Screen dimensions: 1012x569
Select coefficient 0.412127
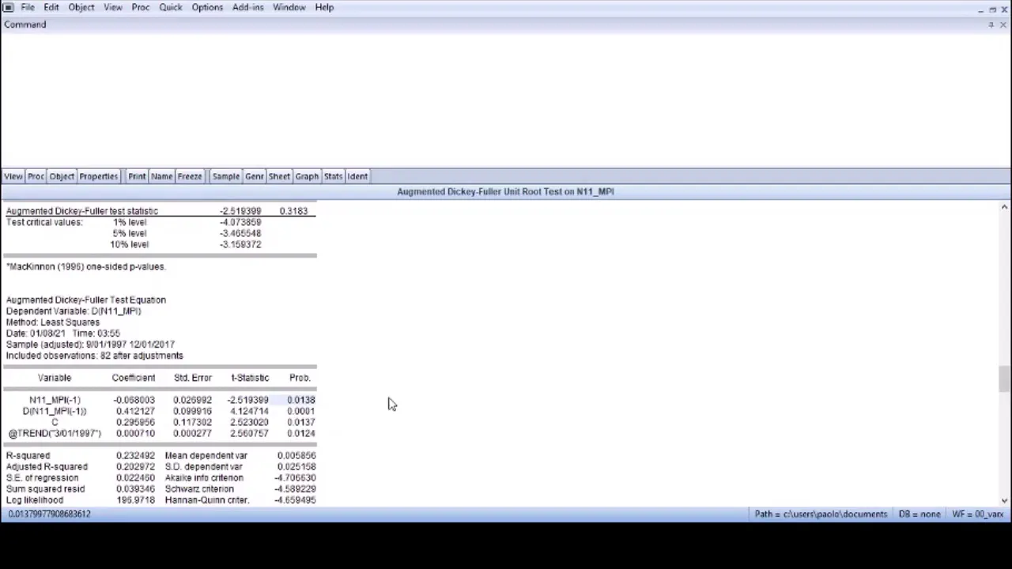[135, 411]
